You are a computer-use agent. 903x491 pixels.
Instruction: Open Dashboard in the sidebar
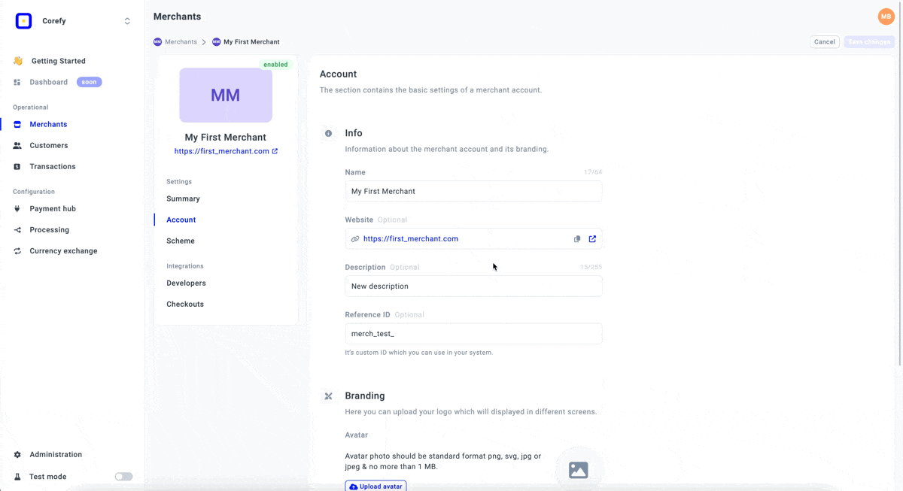click(49, 82)
